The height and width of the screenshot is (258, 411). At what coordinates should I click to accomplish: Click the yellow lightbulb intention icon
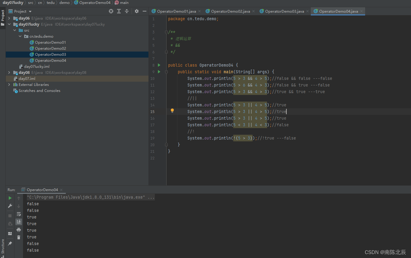pyautogui.click(x=172, y=111)
